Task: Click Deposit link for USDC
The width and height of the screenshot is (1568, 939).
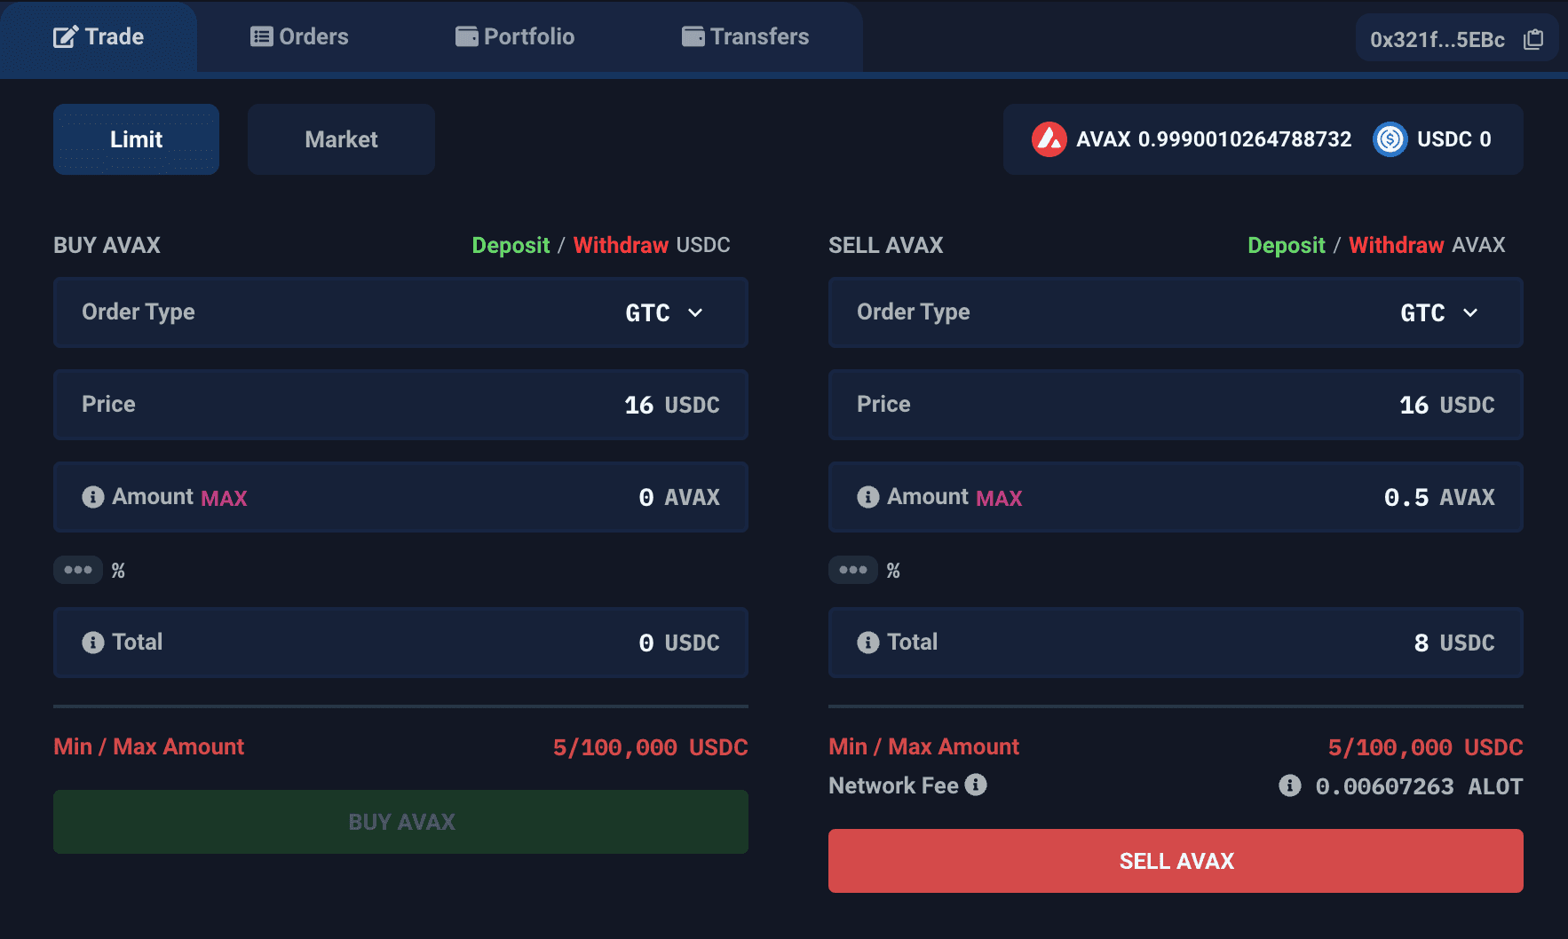Action: (x=511, y=245)
